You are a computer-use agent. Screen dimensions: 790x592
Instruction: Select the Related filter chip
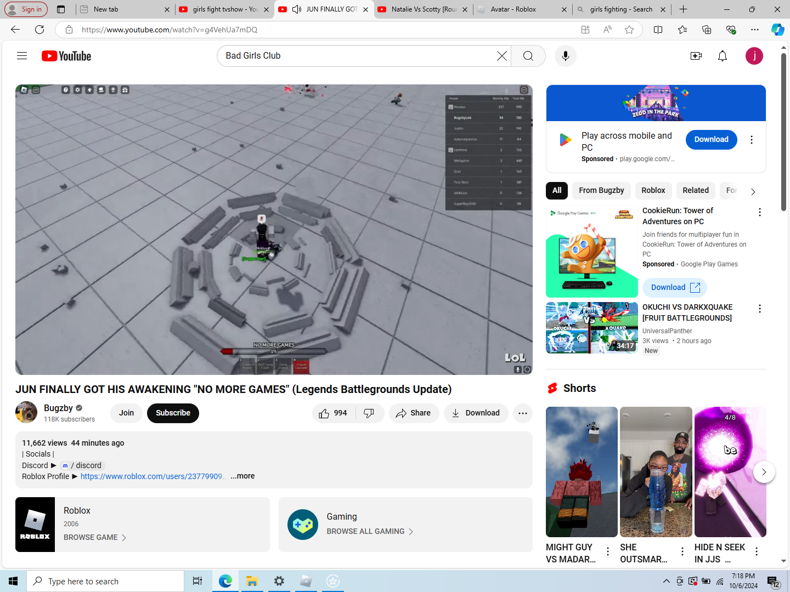pos(696,190)
